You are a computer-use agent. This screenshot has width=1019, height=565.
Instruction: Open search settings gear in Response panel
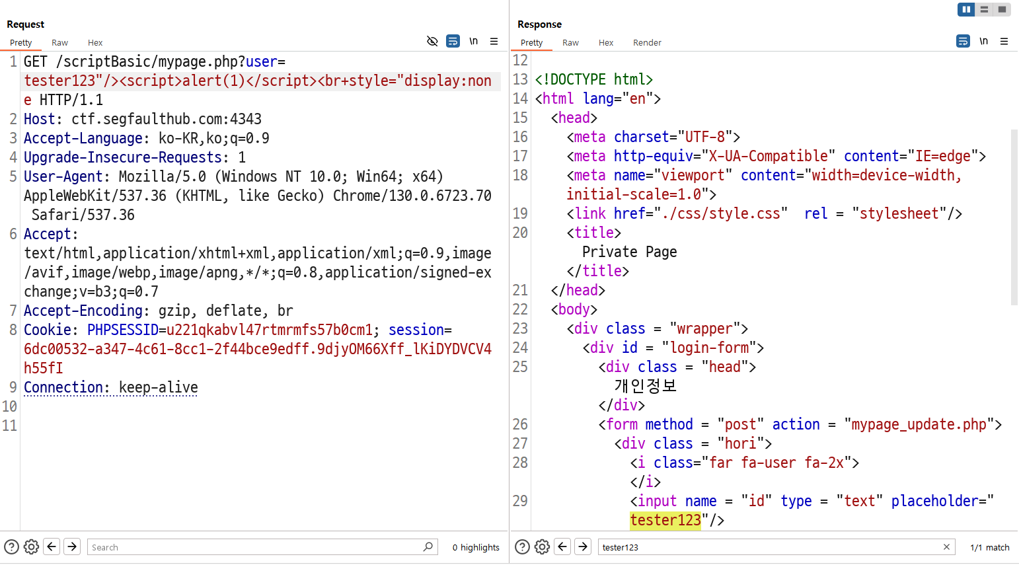pyautogui.click(x=542, y=546)
